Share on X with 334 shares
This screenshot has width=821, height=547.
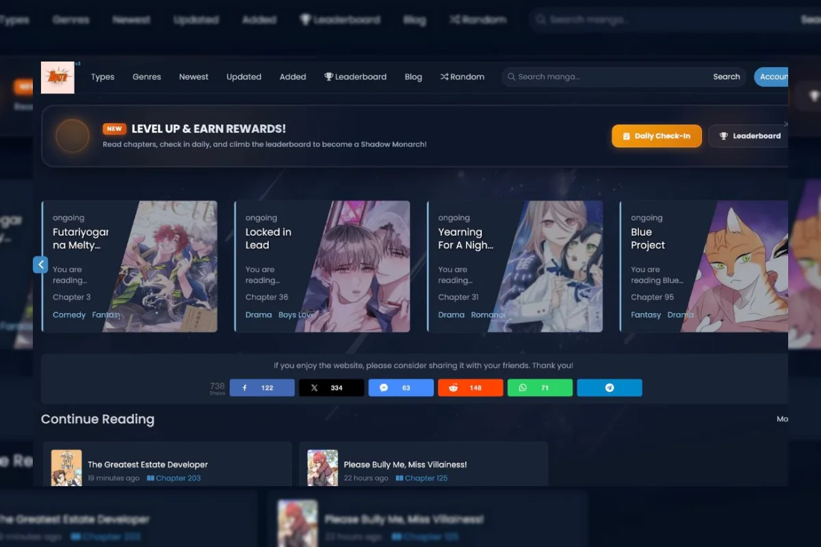click(x=332, y=388)
